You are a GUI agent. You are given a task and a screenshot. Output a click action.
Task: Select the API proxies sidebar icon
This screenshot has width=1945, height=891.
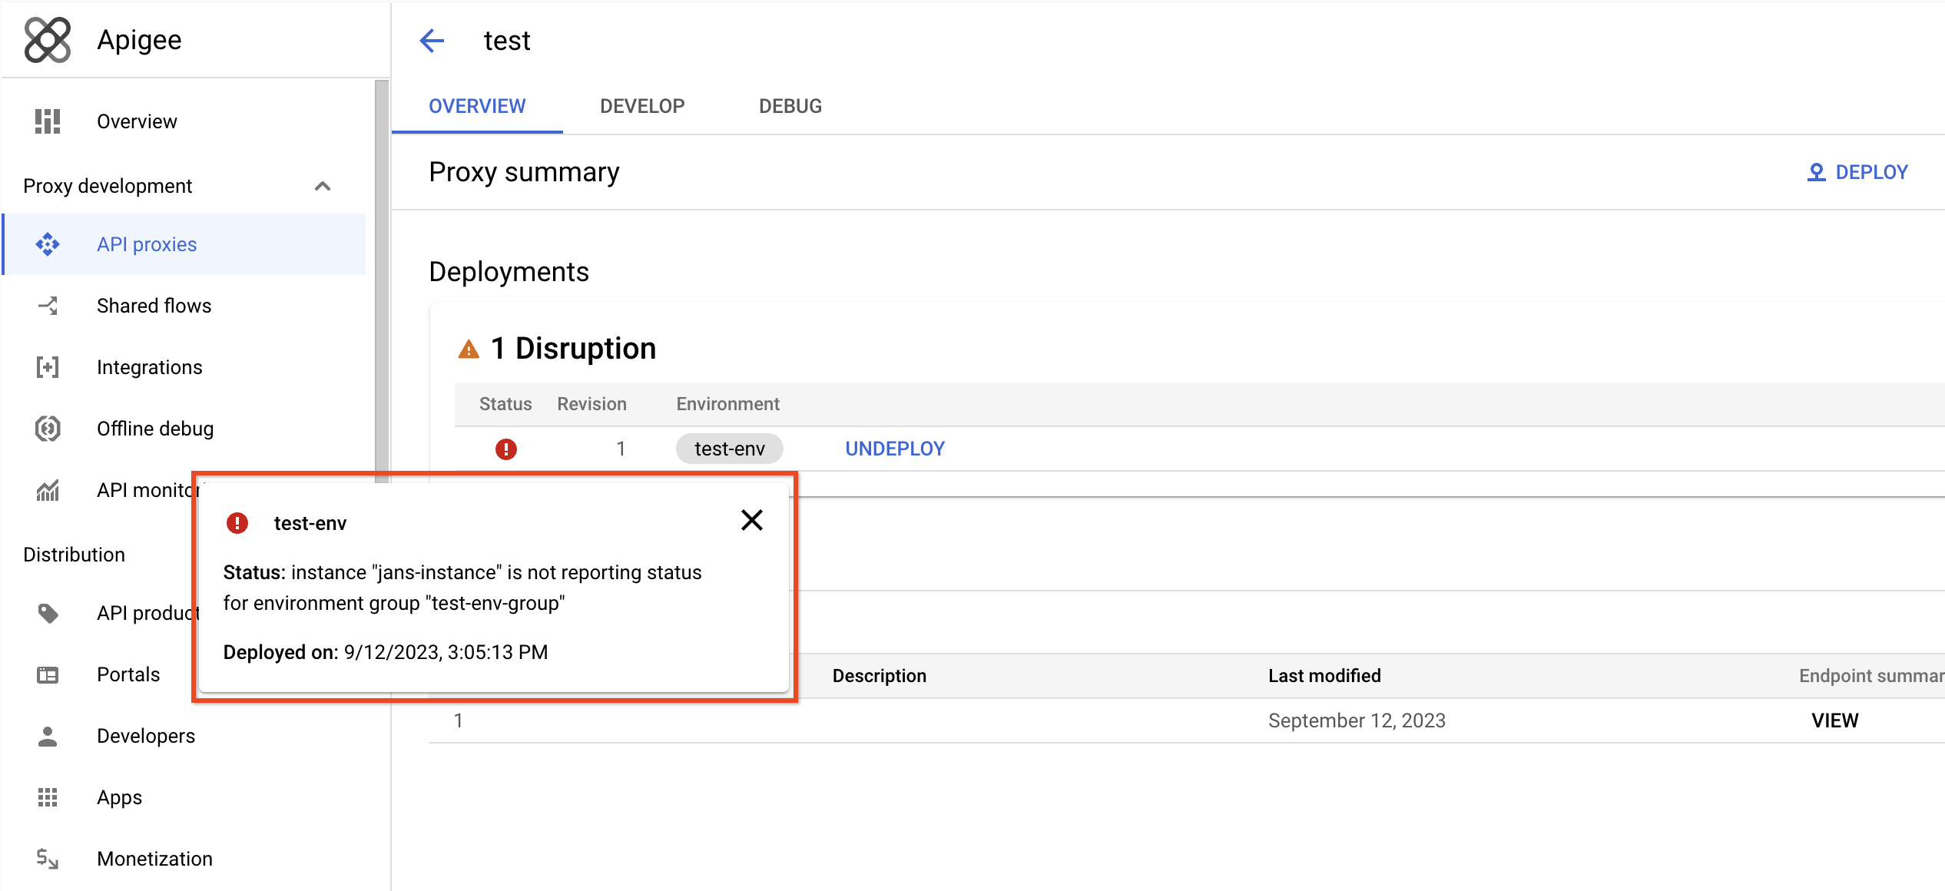(47, 244)
